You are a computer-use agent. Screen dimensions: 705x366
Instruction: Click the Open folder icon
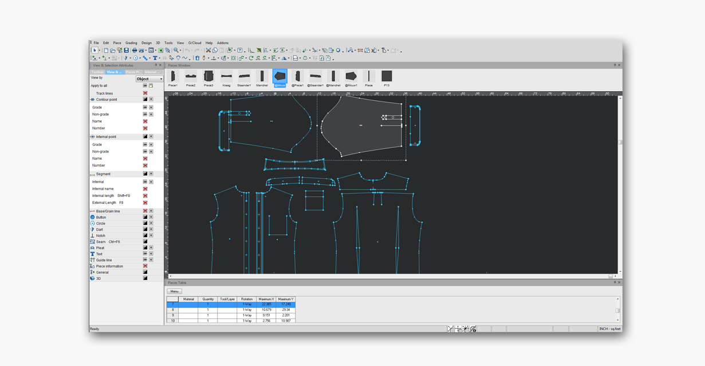pyautogui.click(x=113, y=50)
